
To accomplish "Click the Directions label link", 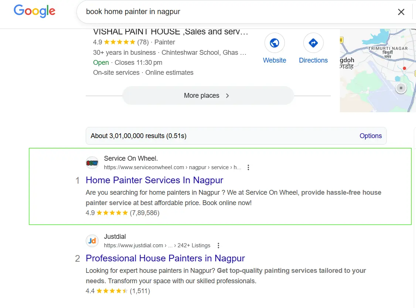I will 313,60.
